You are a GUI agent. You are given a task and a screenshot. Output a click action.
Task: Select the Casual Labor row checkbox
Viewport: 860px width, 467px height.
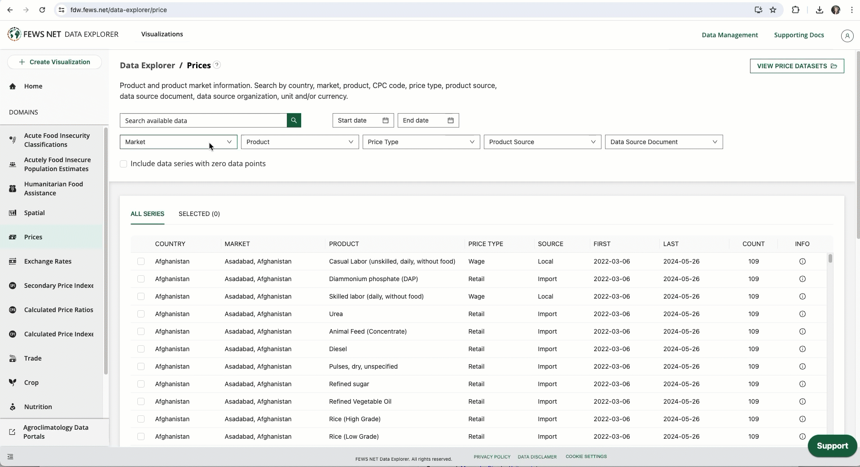(141, 261)
